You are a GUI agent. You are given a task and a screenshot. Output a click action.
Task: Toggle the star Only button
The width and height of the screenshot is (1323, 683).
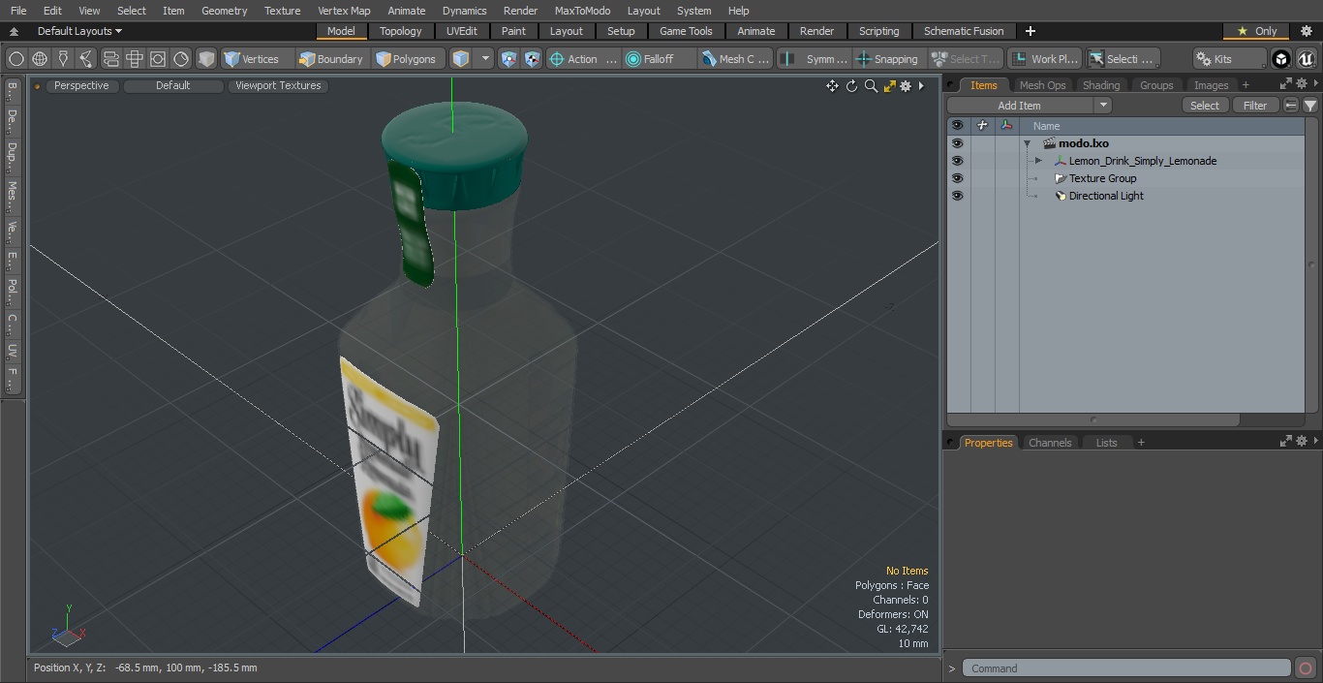tap(1256, 31)
